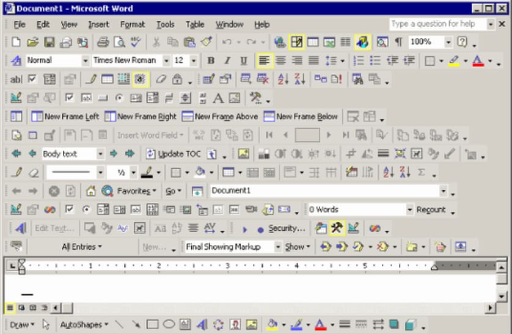
Task: Click the Print icon
Action: [x=103, y=42]
